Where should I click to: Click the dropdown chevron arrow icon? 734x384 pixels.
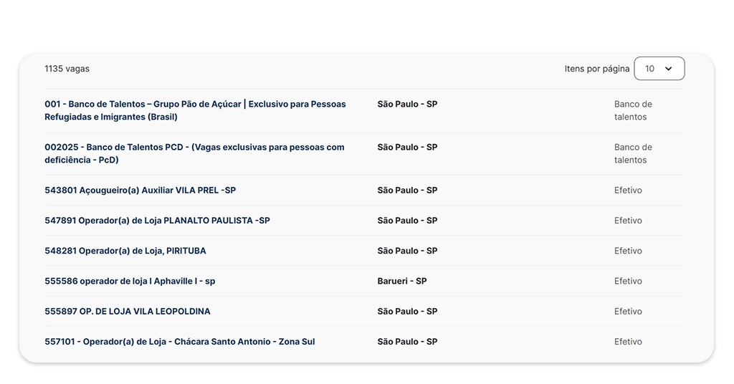pos(669,69)
